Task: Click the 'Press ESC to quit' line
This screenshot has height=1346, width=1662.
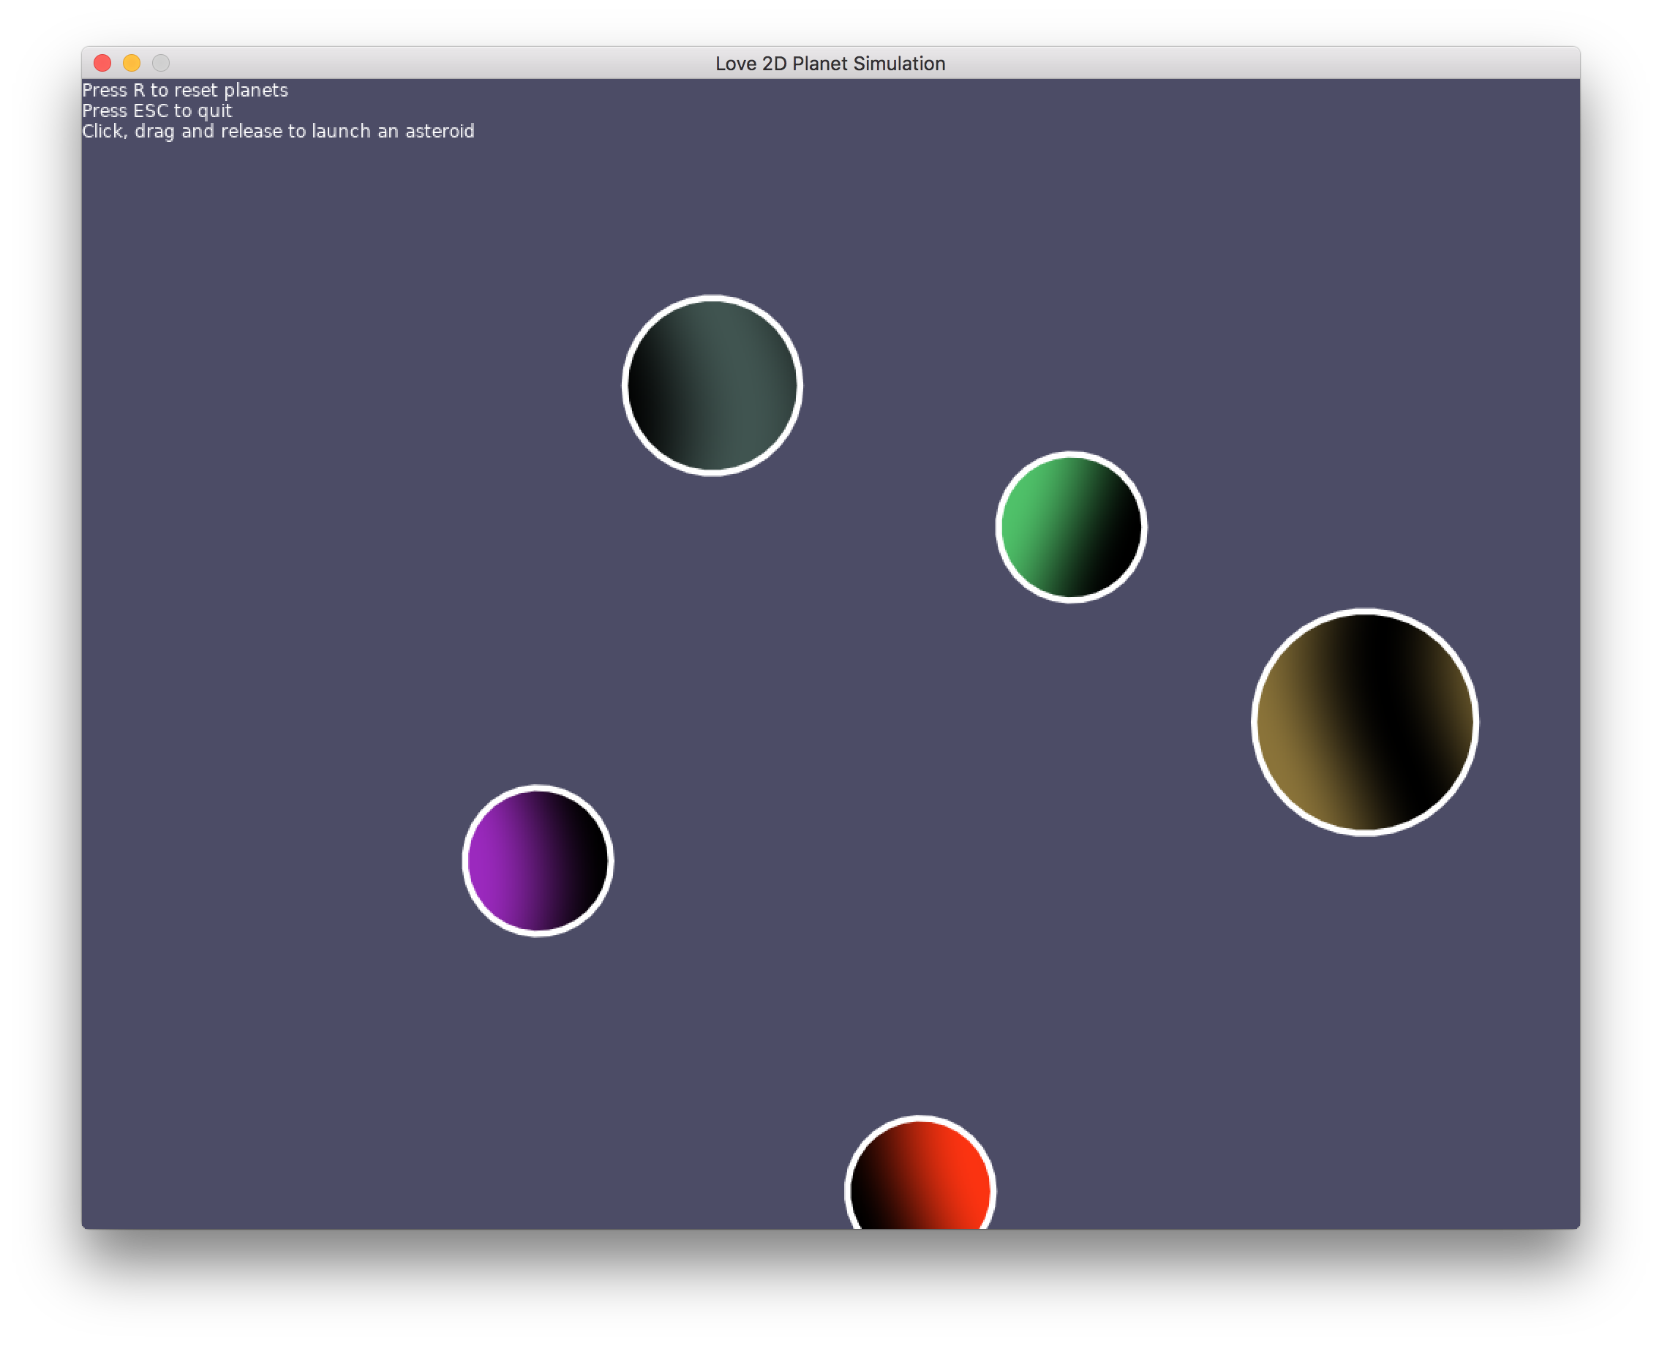Action: click(x=157, y=111)
